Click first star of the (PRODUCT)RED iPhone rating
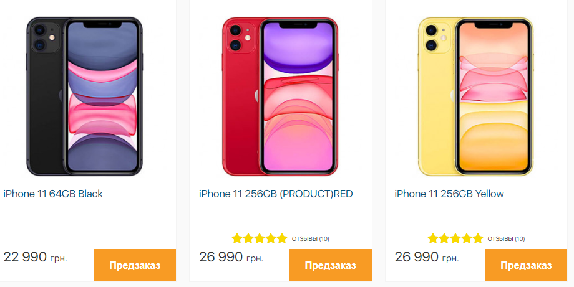The image size is (574, 287). point(237,238)
